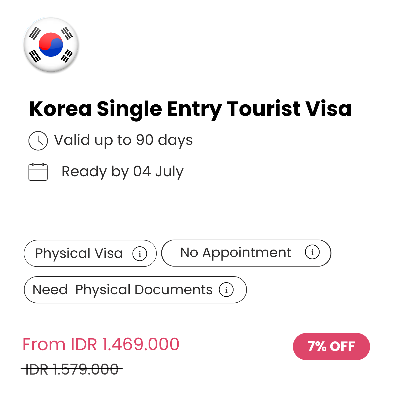The image size is (398, 407).
Task: Open the No Appointment info icon
Action: coord(312,252)
